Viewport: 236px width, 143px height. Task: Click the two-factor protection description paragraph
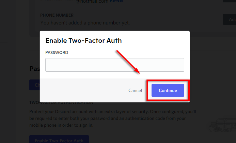(112, 118)
